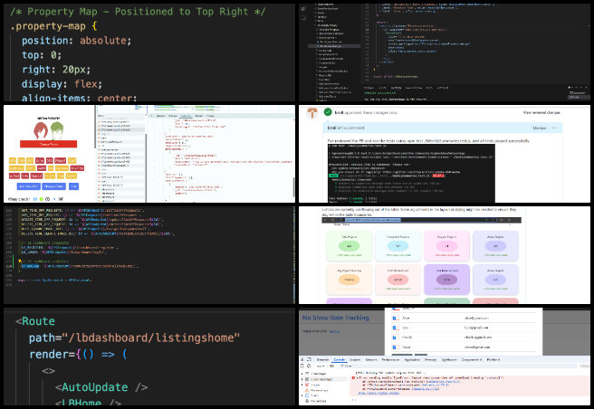Click the ignore-listed frames link in console
This screenshot has width=594, height=409.
click(x=378, y=393)
